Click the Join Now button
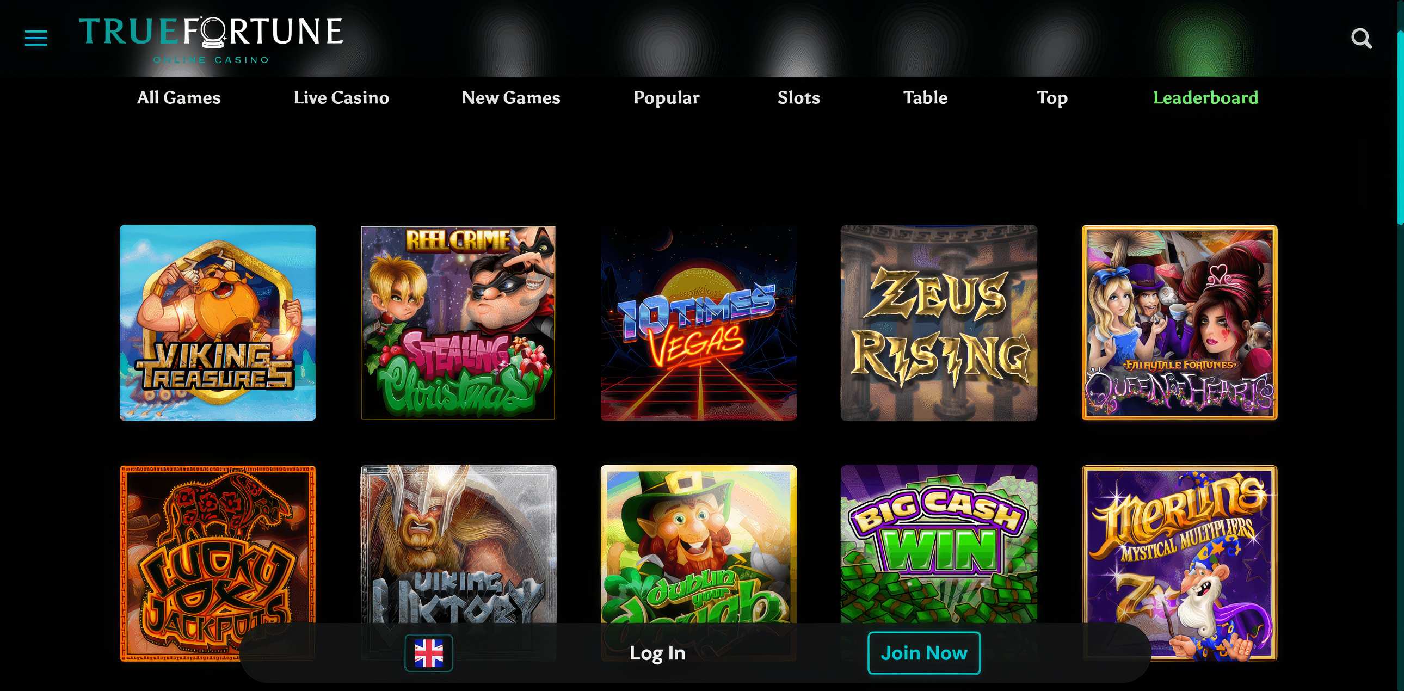Viewport: 1404px width, 691px height. (x=924, y=652)
